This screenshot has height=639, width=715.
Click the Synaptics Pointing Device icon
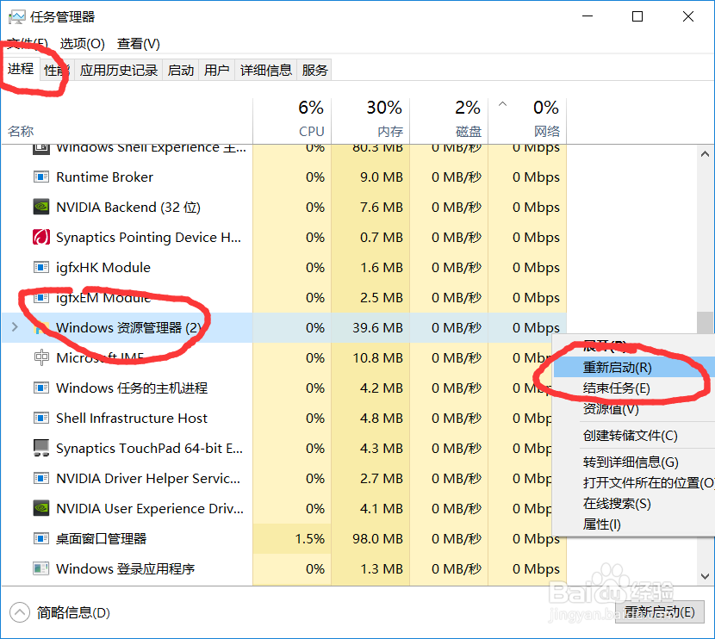41,237
